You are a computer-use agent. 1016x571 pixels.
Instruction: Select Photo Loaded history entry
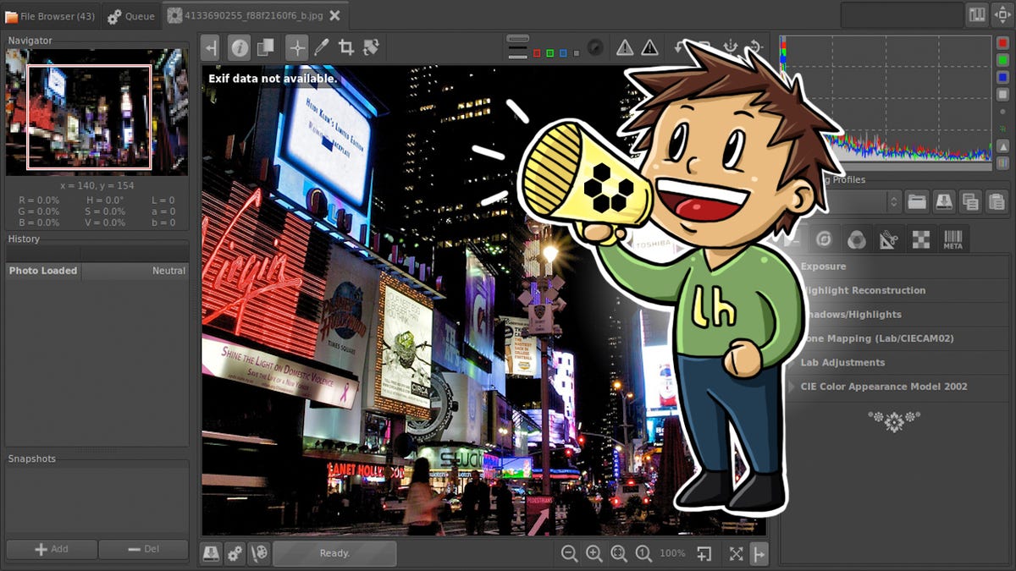coord(97,271)
